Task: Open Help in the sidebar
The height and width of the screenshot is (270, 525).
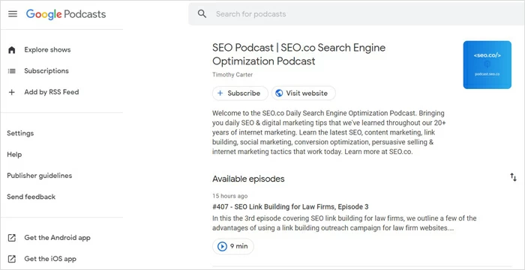Action: tap(14, 155)
